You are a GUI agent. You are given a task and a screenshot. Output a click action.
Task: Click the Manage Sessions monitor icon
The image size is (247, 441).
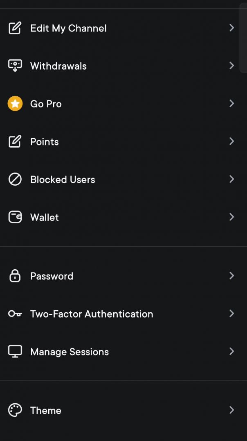click(15, 352)
